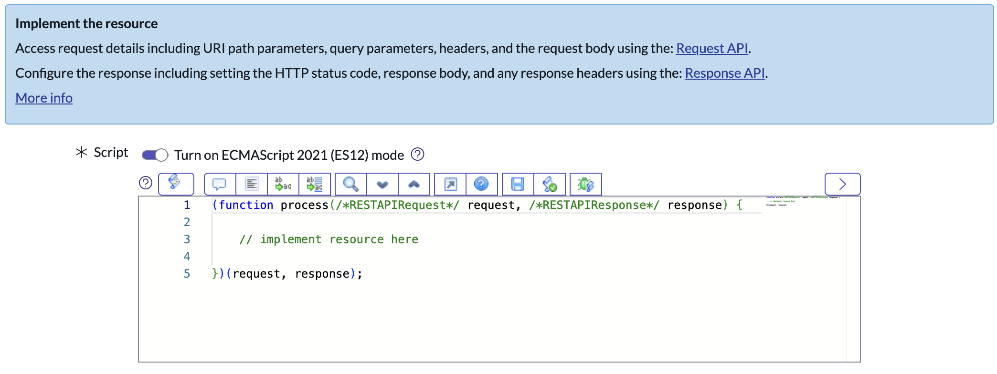Open the Request API link
Viewport: 997px width, 374px height.
pos(712,48)
